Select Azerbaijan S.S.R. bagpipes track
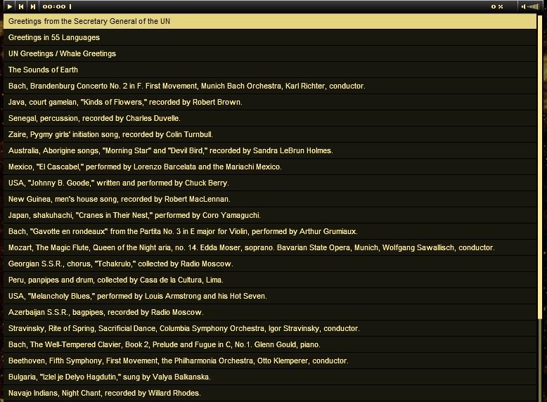This screenshot has height=402, width=547. click(270, 312)
